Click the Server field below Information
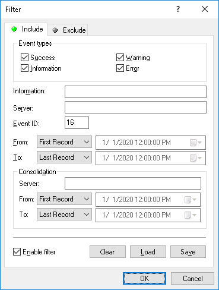The image size is (219, 290). pyautogui.click(x=135, y=107)
